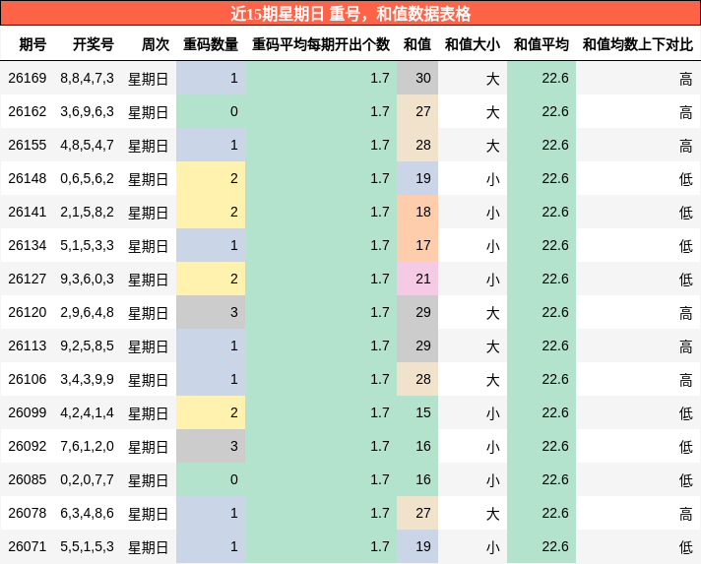701x564 pixels.
Task: Click winning numbers 5,1,5,3,3
Action: click(x=88, y=246)
